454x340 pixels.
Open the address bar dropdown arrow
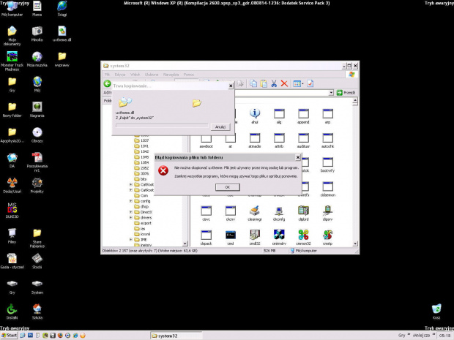(331, 93)
